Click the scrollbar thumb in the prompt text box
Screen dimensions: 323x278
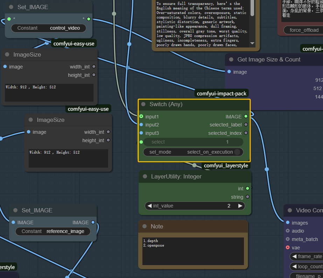252,8
